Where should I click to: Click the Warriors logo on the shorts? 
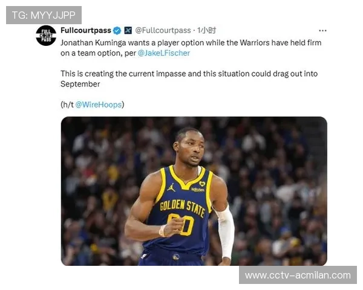[176, 256]
